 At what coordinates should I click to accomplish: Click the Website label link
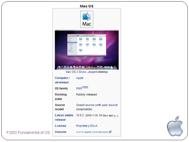tap(61, 132)
